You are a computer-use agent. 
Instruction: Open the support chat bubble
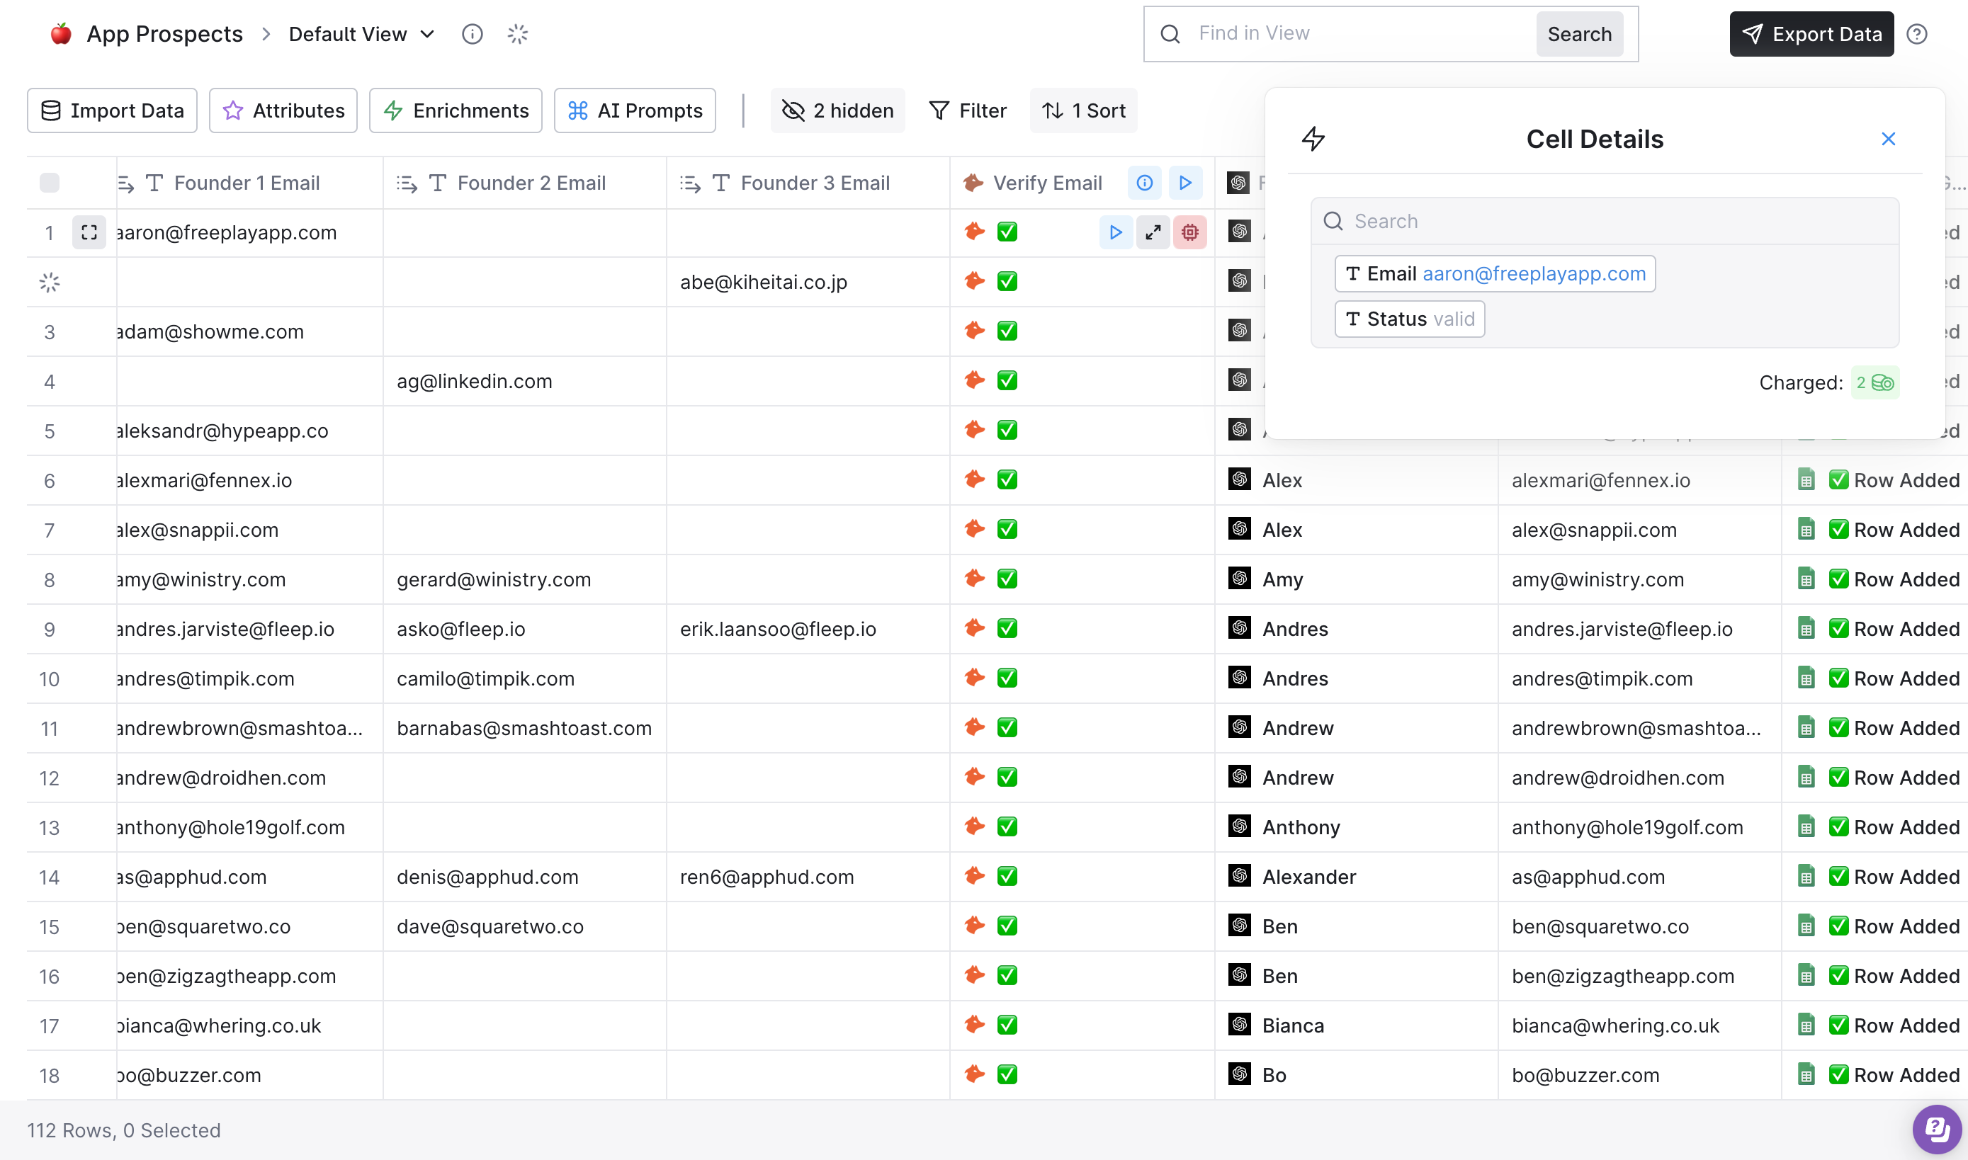click(1936, 1129)
